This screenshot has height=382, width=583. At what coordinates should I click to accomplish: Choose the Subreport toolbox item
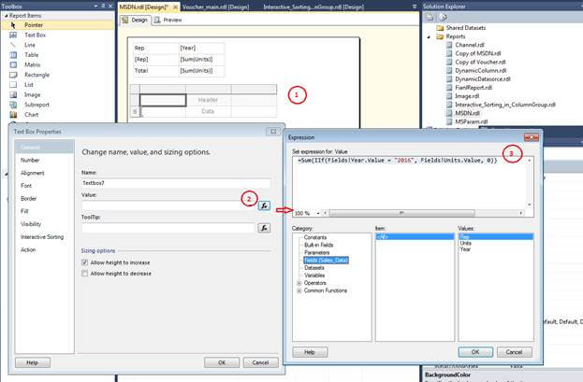coord(36,105)
